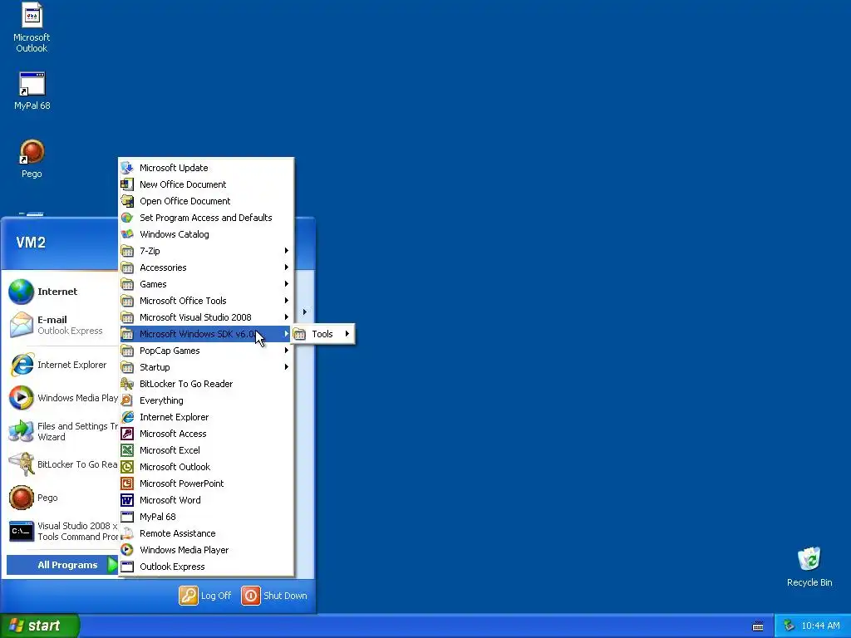The width and height of the screenshot is (851, 638).
Task: Click the Microsoft Word icon
Action: (127, 500)
